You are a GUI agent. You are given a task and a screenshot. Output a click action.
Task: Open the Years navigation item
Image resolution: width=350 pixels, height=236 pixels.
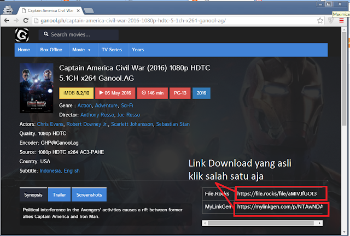click(138, 50)
